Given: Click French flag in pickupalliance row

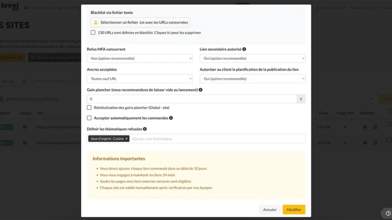Looking at the screenshot, I should click(x=25, y=127).
